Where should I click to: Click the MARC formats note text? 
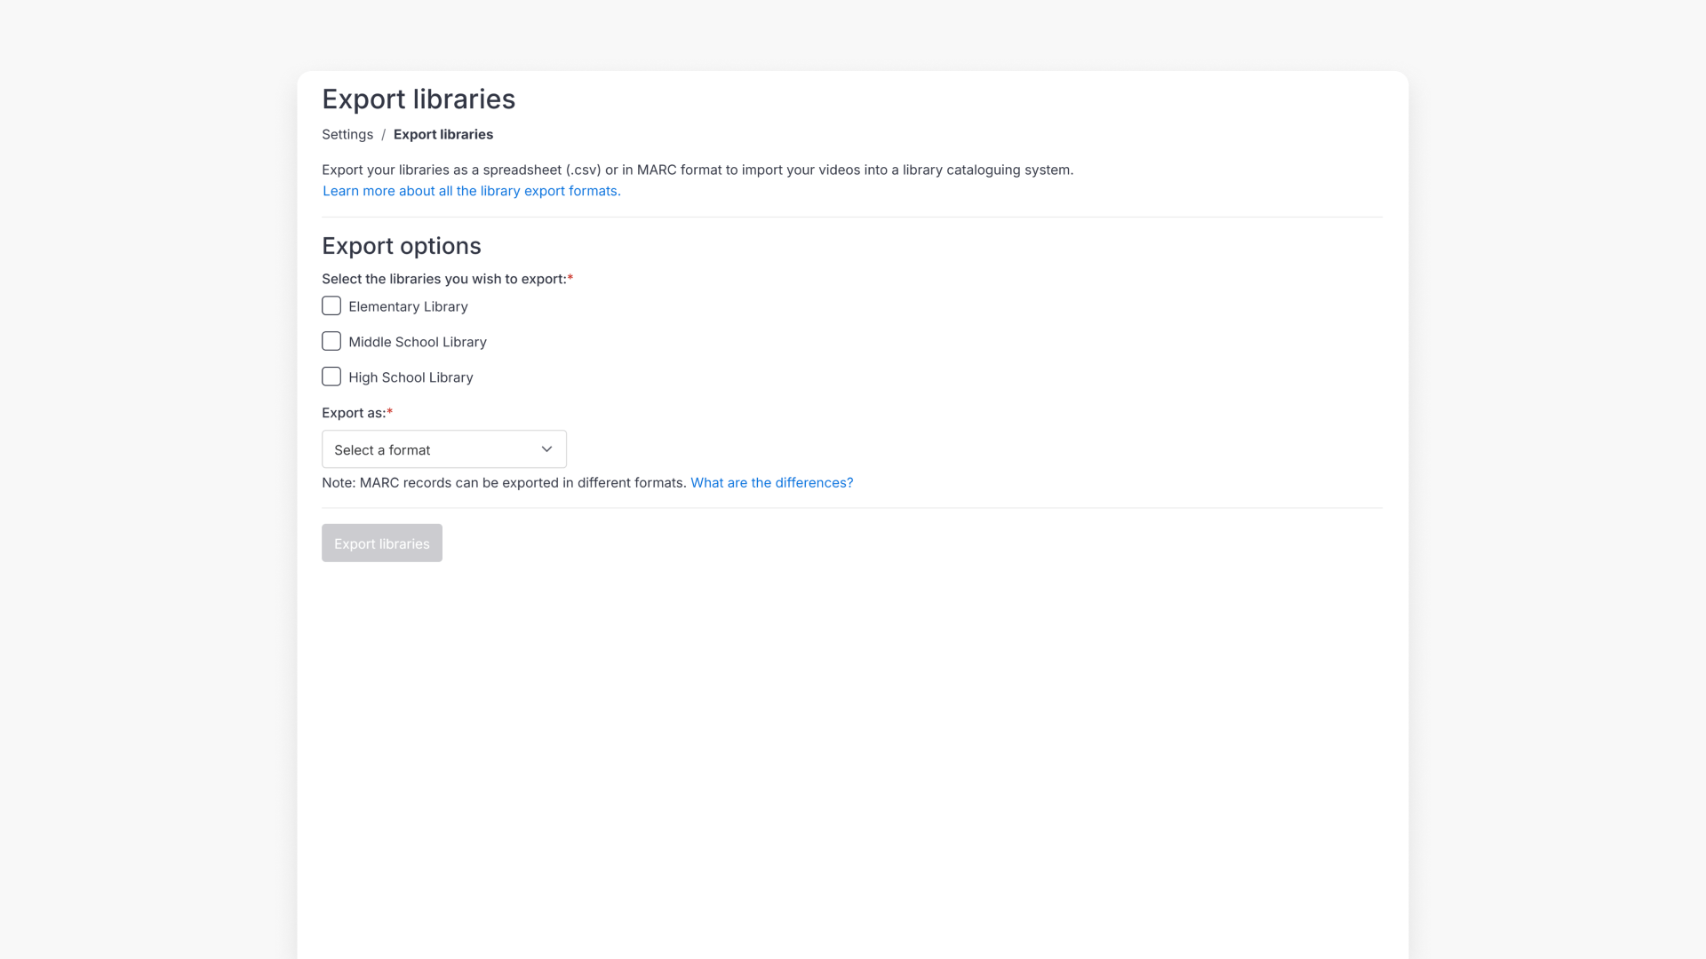coord(504,482)
